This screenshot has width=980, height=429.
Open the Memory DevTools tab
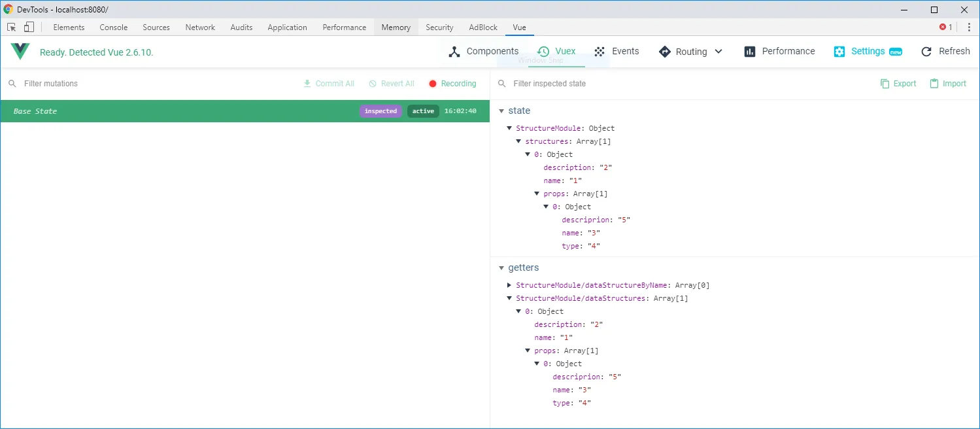396,27
